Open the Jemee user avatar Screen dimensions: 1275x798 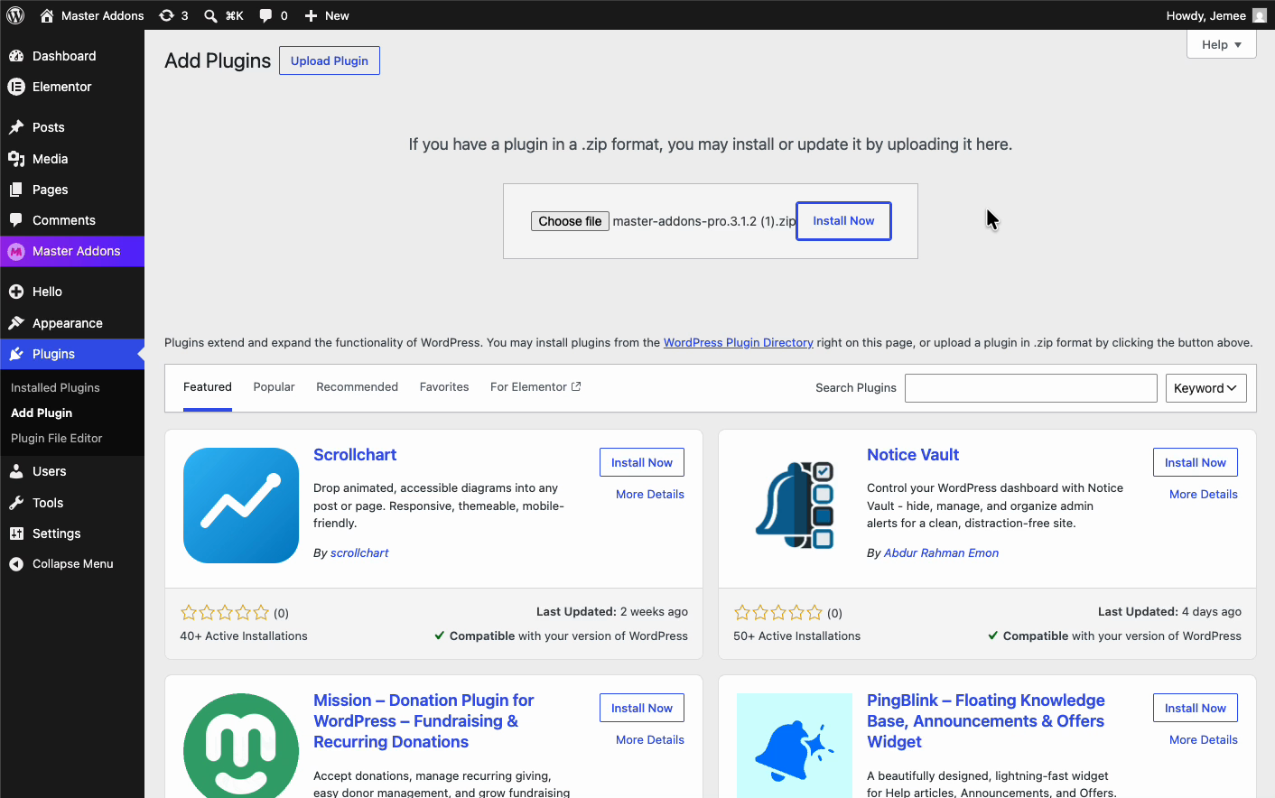1260,15
